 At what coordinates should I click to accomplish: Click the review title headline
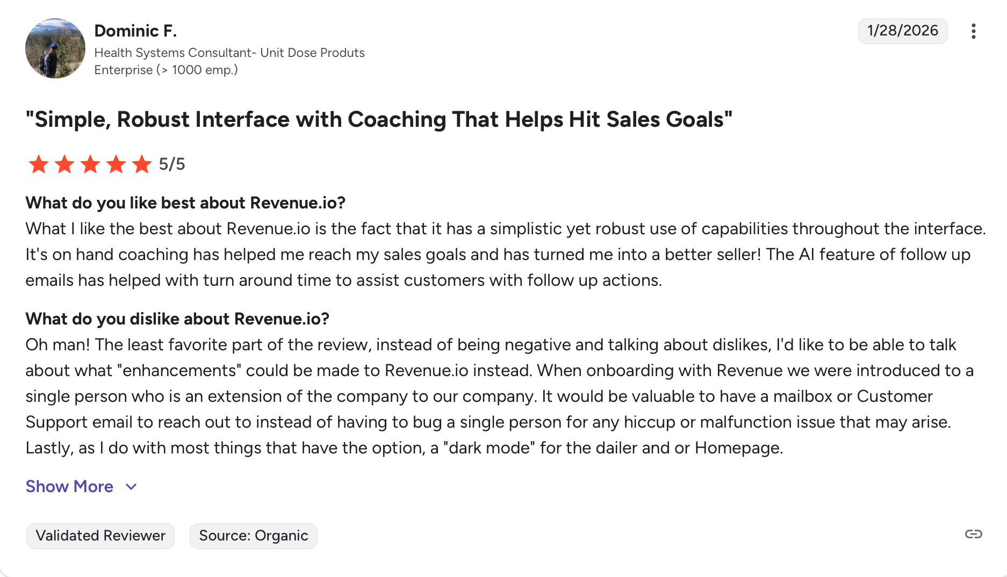[379, 119]
